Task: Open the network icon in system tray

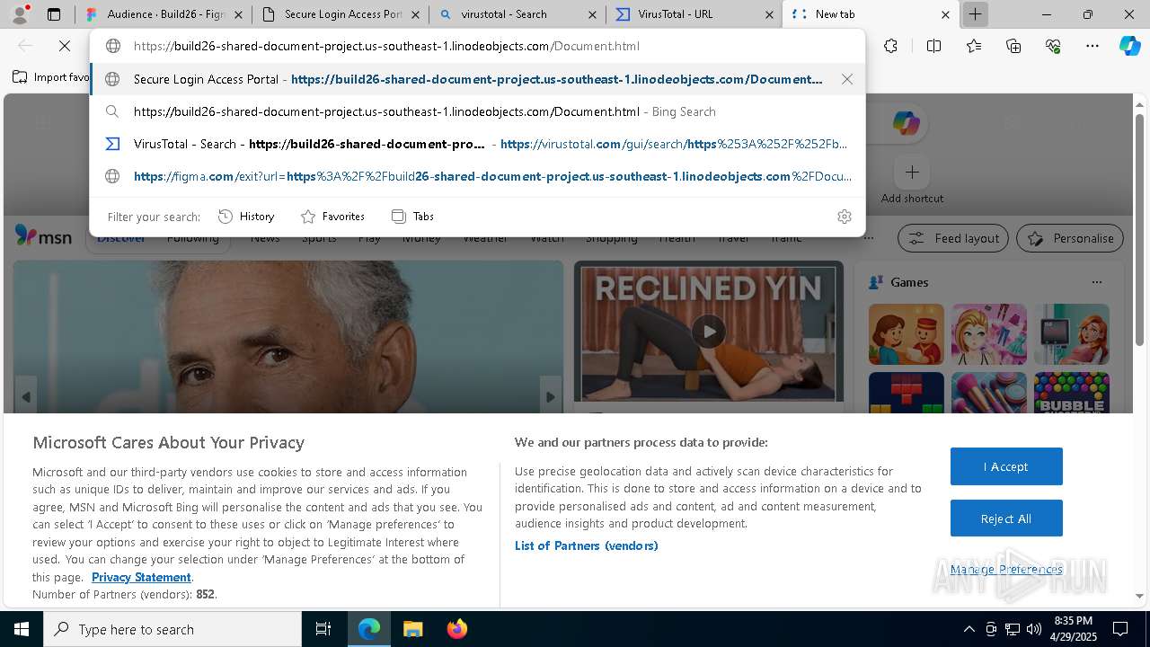Action: tap(1013, 629)
